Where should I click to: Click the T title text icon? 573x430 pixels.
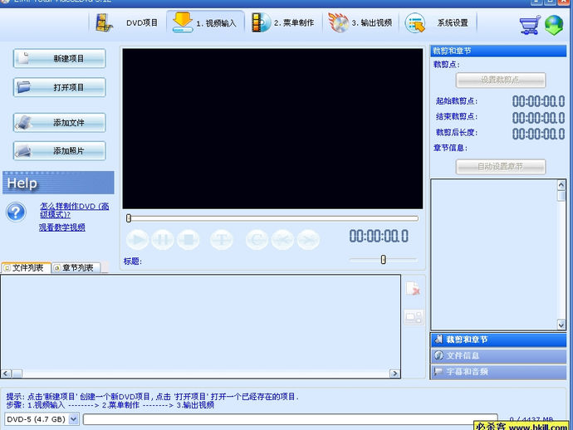click(x=222, y=240)
